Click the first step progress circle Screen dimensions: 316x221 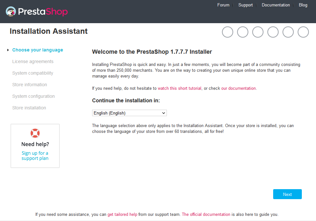pyautogui.click(x=227, y=32)
